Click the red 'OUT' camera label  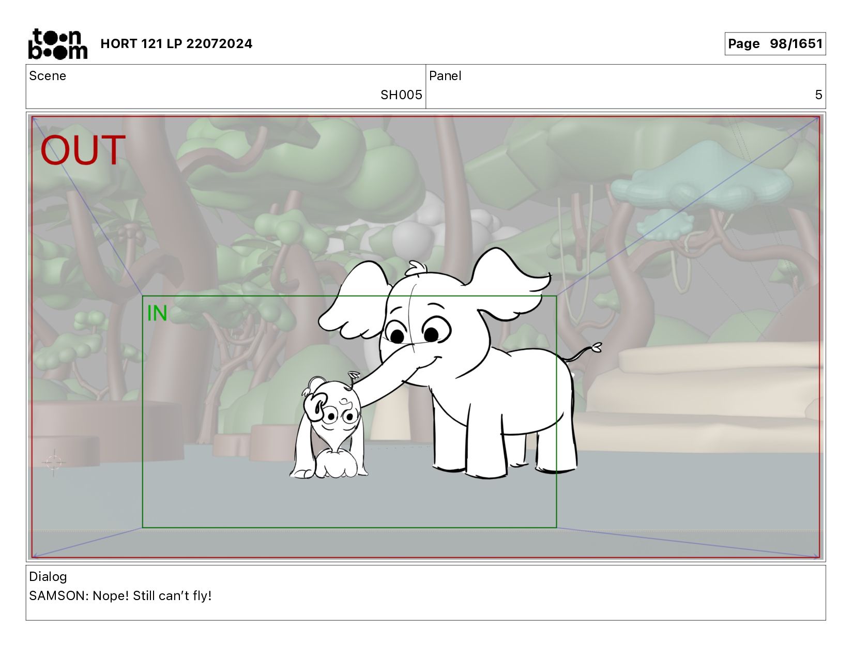click(x=83, y=150)
